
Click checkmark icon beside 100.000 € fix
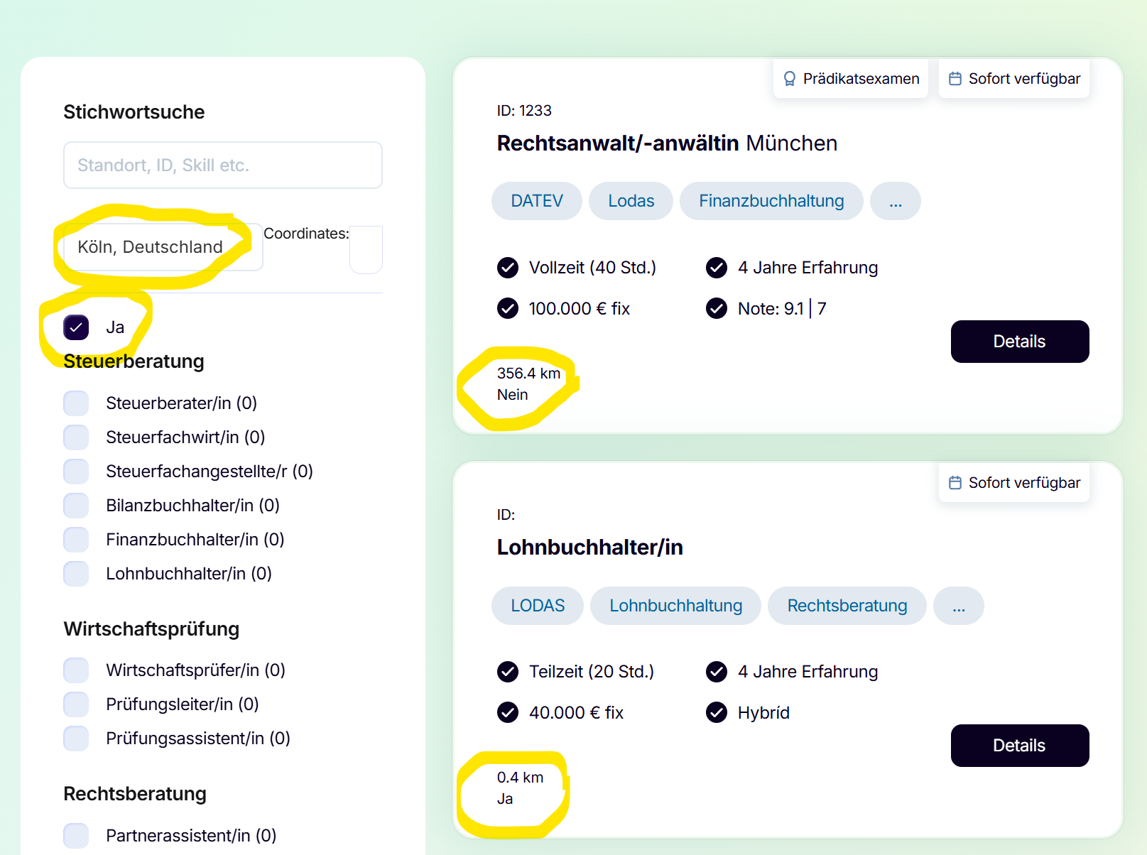[508, 309]
